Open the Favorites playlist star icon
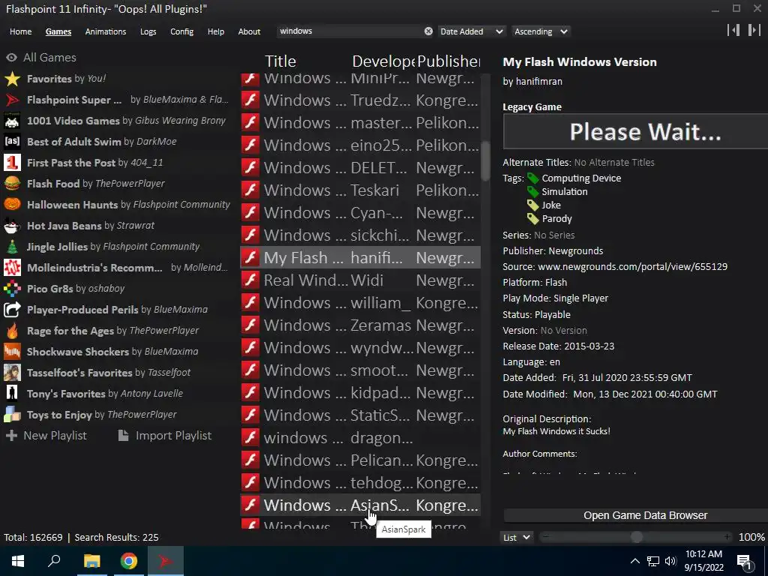Viewport: 768px width, 576px height. click(x=12, y=79)
